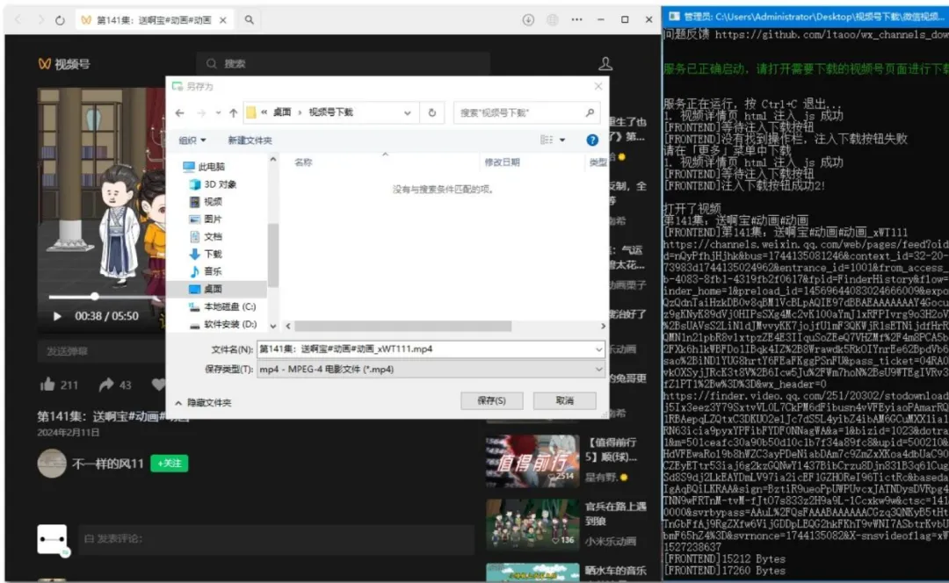Click the console window title bar icon
Image resolution: width=949 pixels, height=583 pixels.
pos(674,17)
